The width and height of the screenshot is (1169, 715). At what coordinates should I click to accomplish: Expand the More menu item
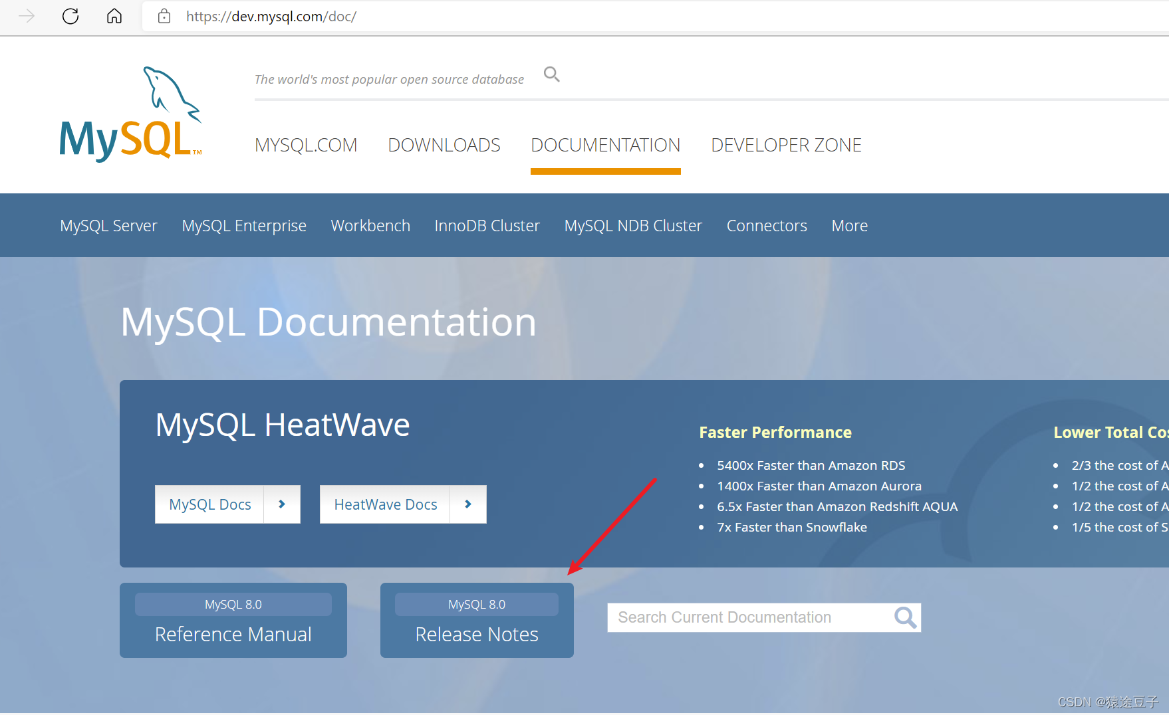(x=849, y=226)
